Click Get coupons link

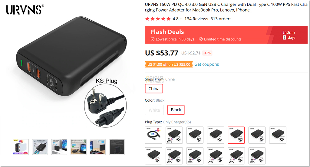tap(206, 64)
